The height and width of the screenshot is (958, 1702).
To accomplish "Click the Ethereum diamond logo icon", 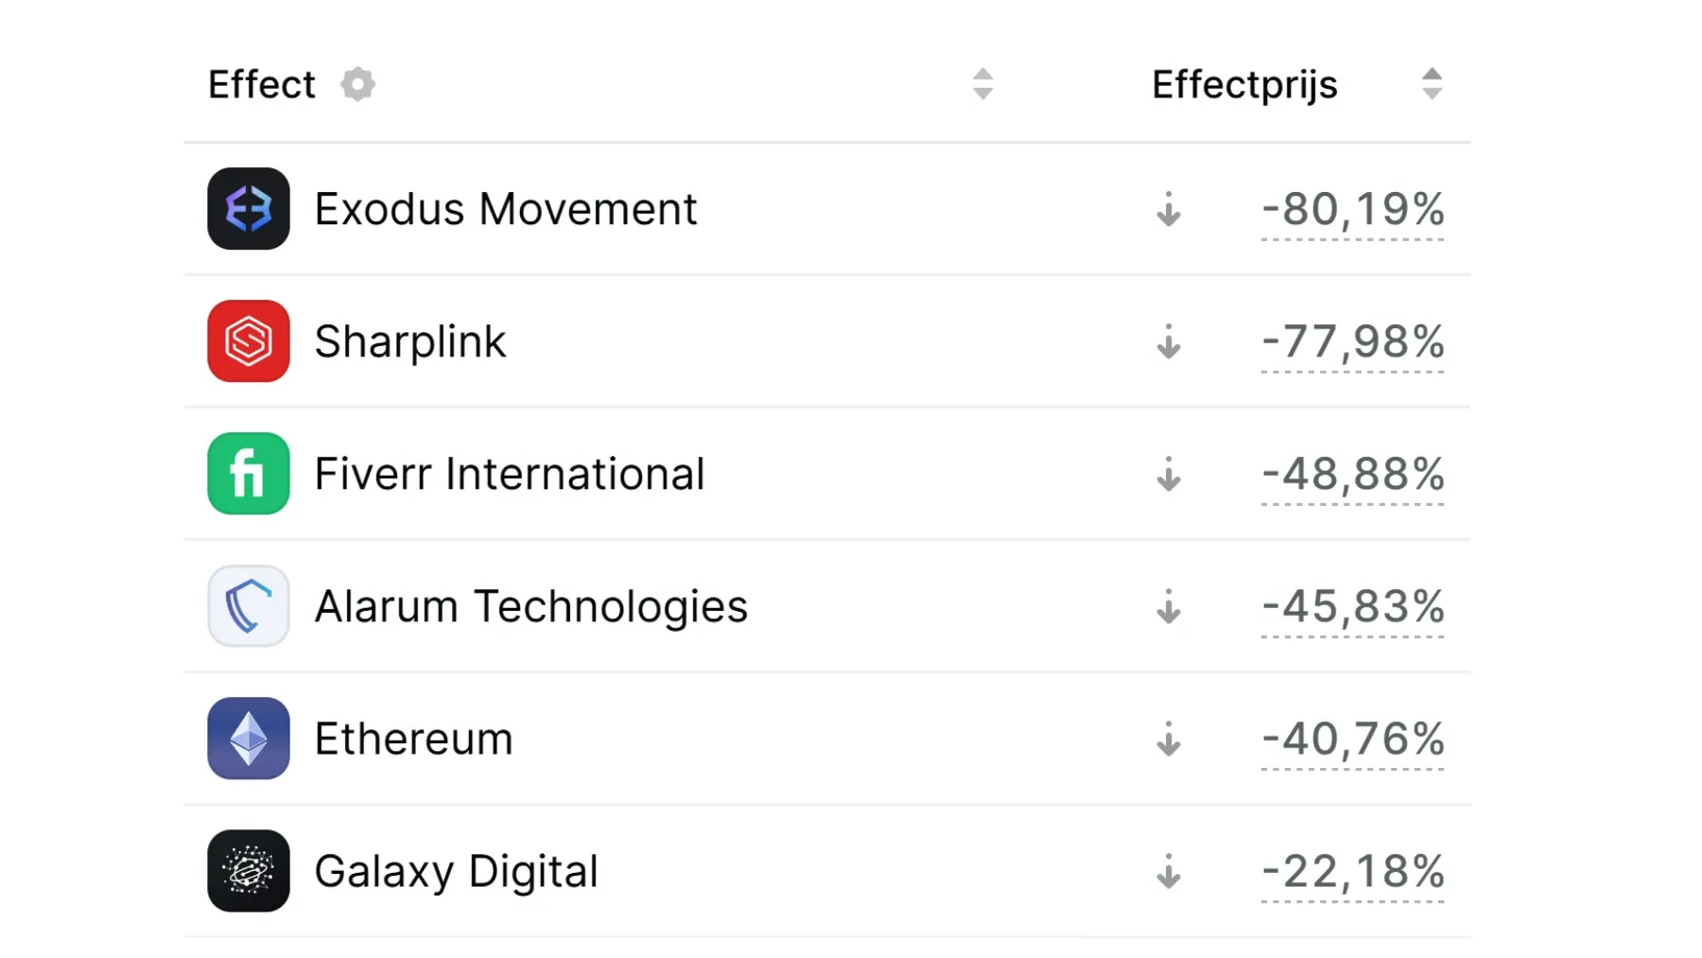I will pos(249,739).
